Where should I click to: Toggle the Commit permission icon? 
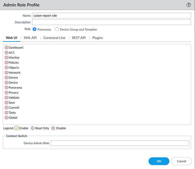pyautogui.click(x=6, y=108)
